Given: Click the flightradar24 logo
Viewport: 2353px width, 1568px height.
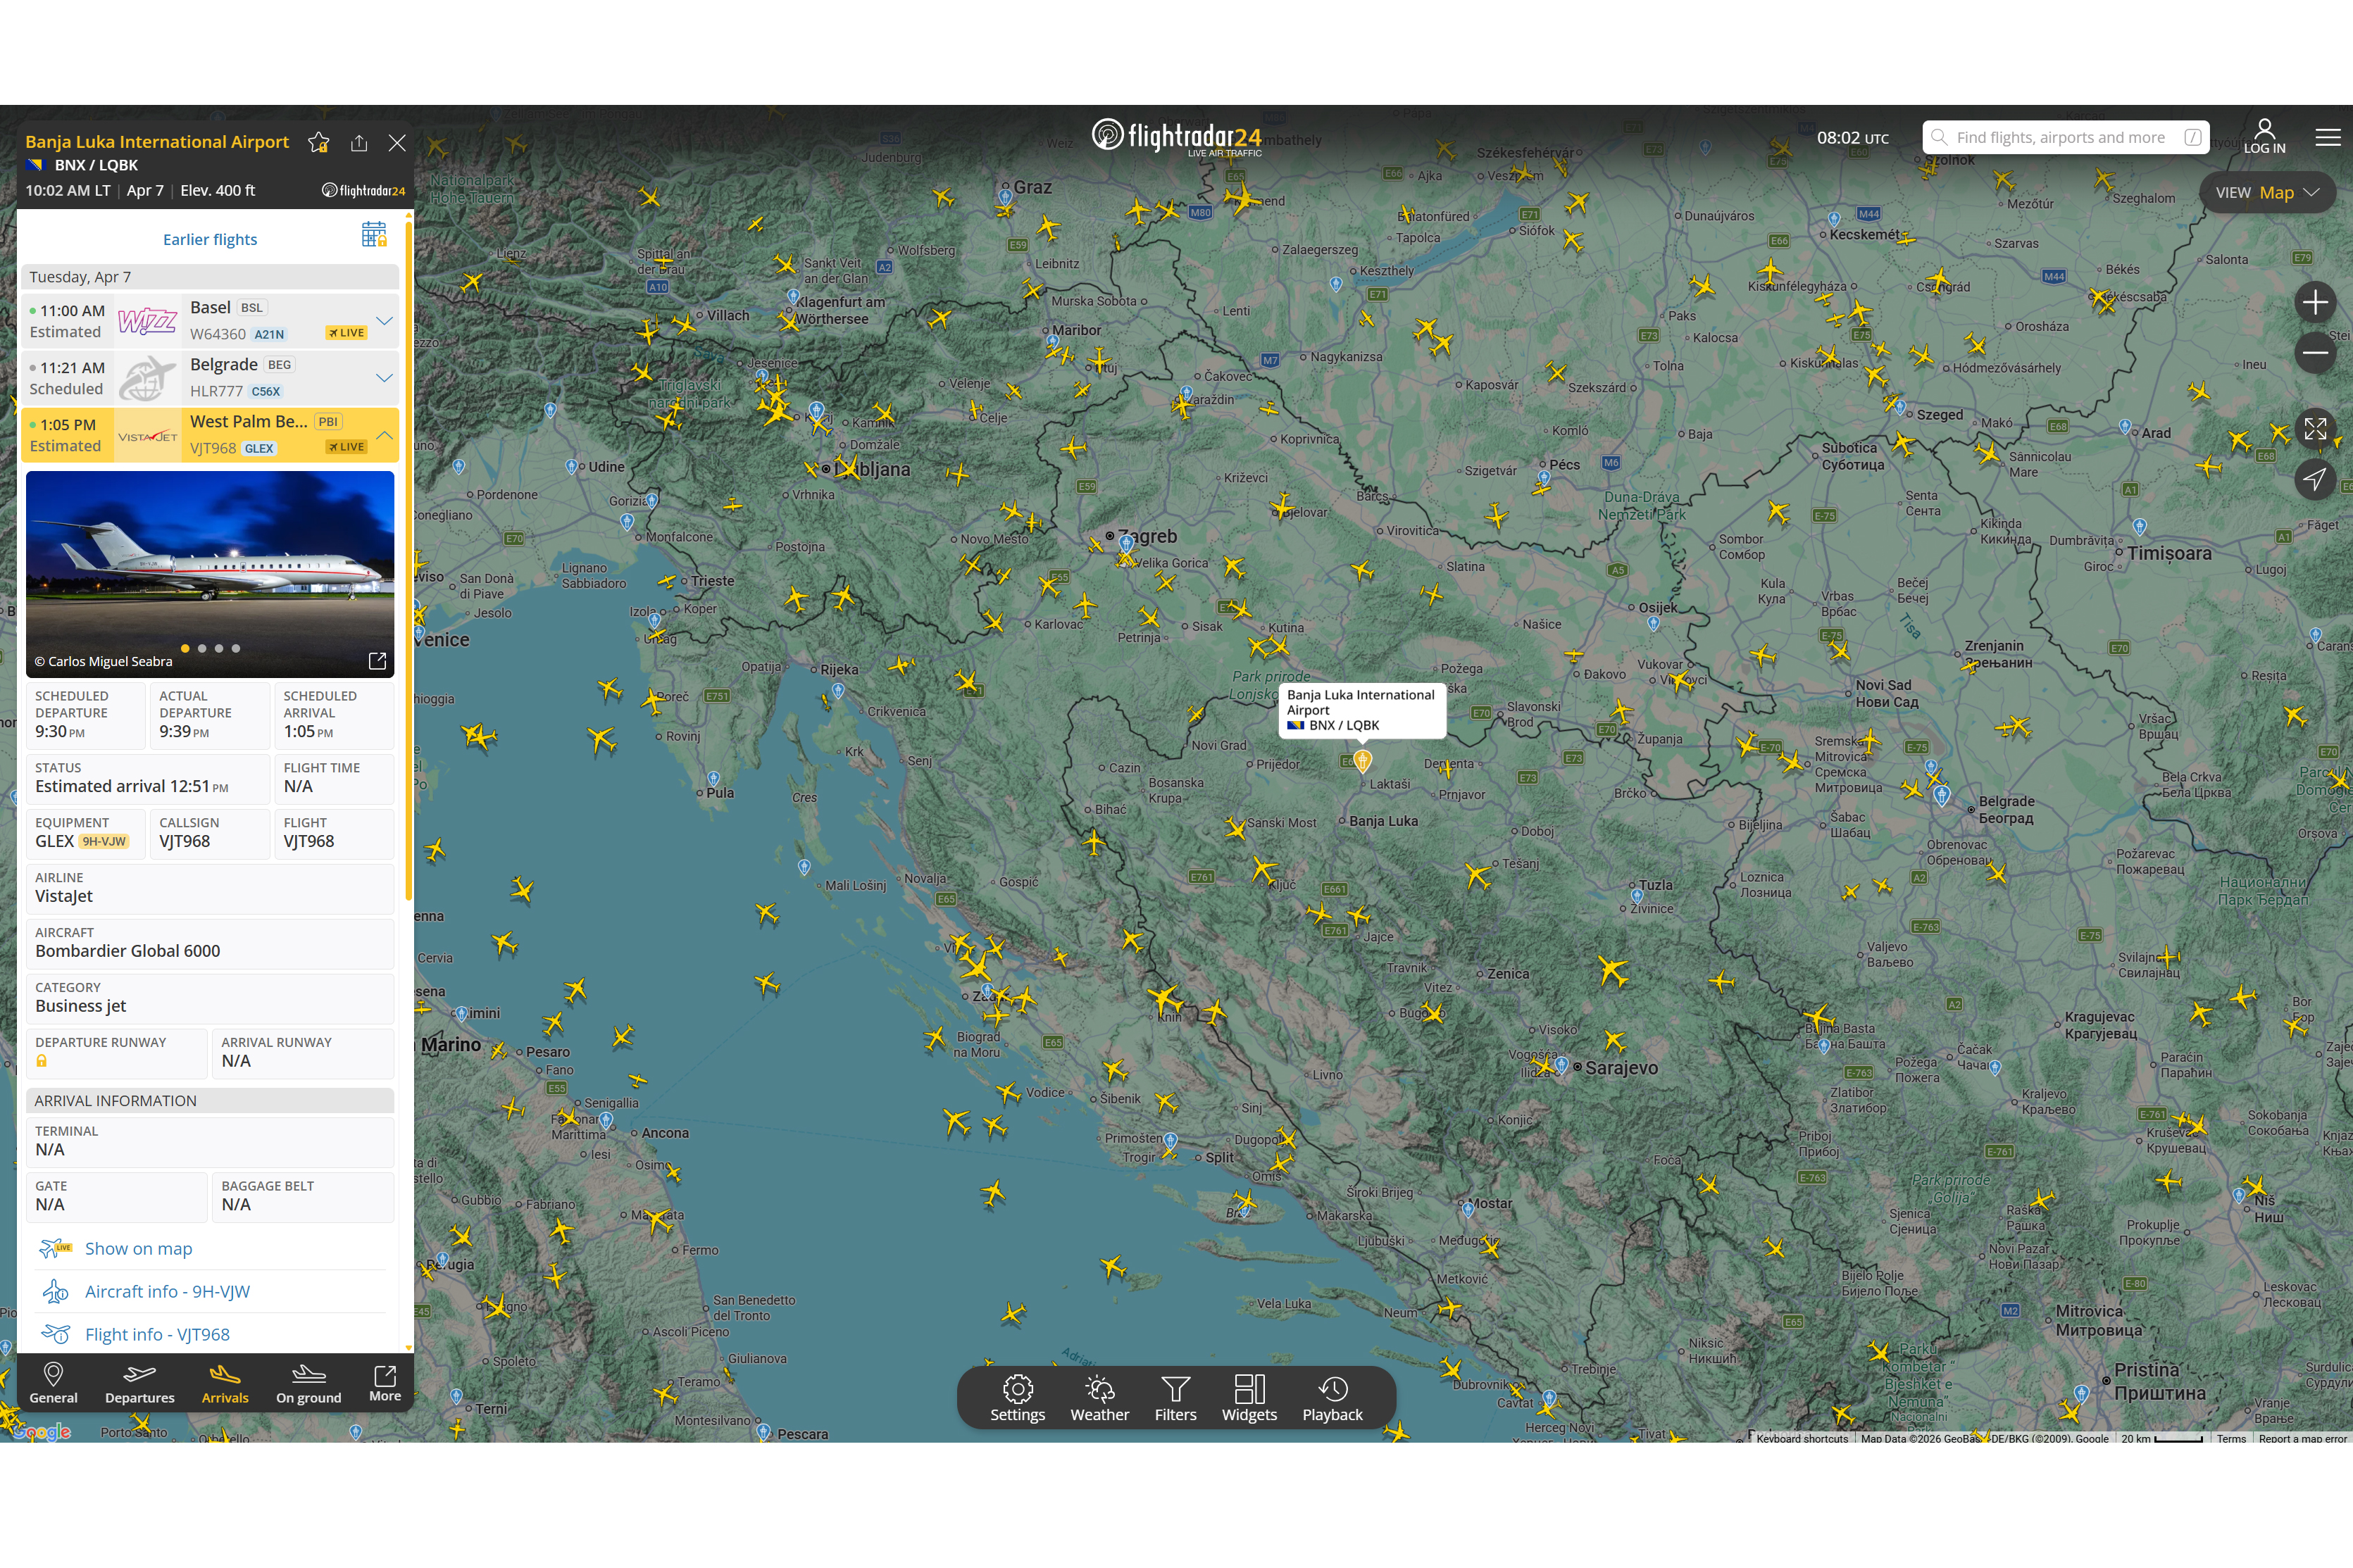Looking at the screenshot, I should click(x=1177, y=137).
